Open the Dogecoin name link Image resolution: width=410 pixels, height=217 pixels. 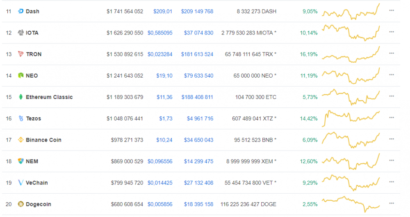(x=39, y=204)
